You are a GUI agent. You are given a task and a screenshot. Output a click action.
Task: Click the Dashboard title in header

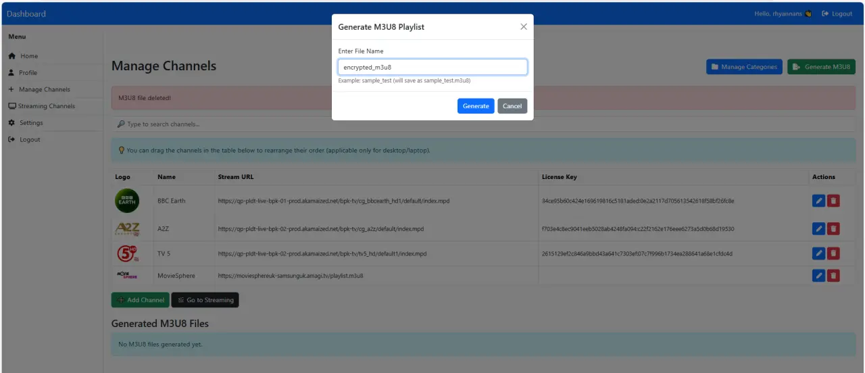pyautogui.click(x=26, y=14)
